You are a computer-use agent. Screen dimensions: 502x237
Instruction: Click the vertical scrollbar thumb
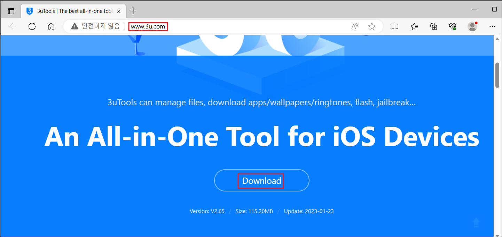pyautogui.click(x=498, y=75)
